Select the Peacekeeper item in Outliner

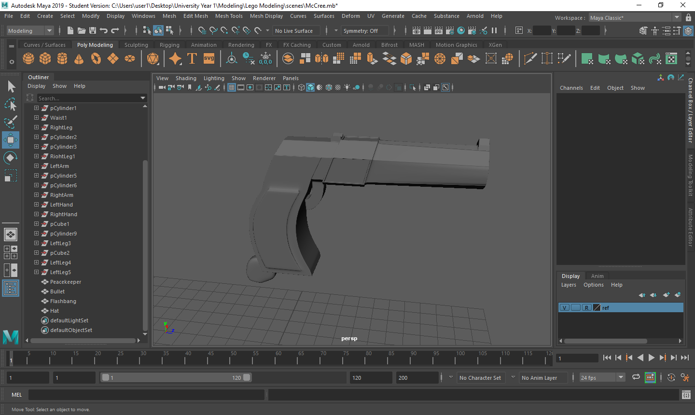point(66,282)
